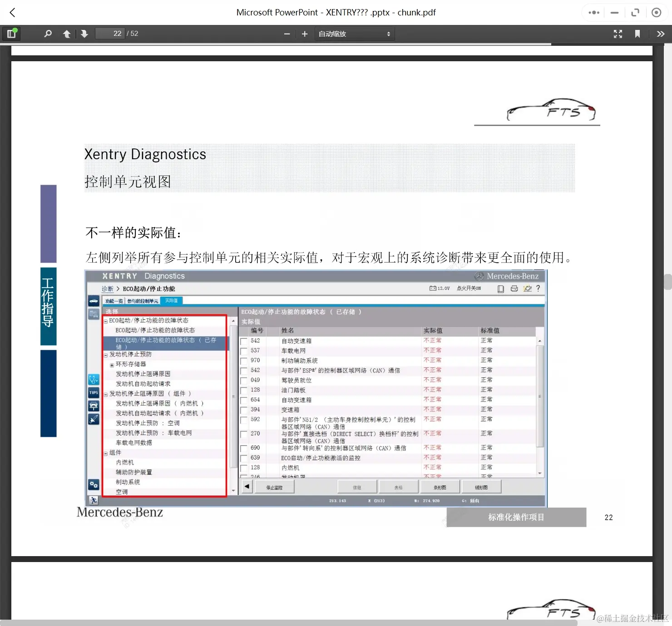Open the additional tools chevron menu

pos(661,34)
